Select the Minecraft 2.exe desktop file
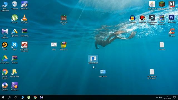Image resolution: width=178 pixels, height=100 pixels. click(64, 20)
